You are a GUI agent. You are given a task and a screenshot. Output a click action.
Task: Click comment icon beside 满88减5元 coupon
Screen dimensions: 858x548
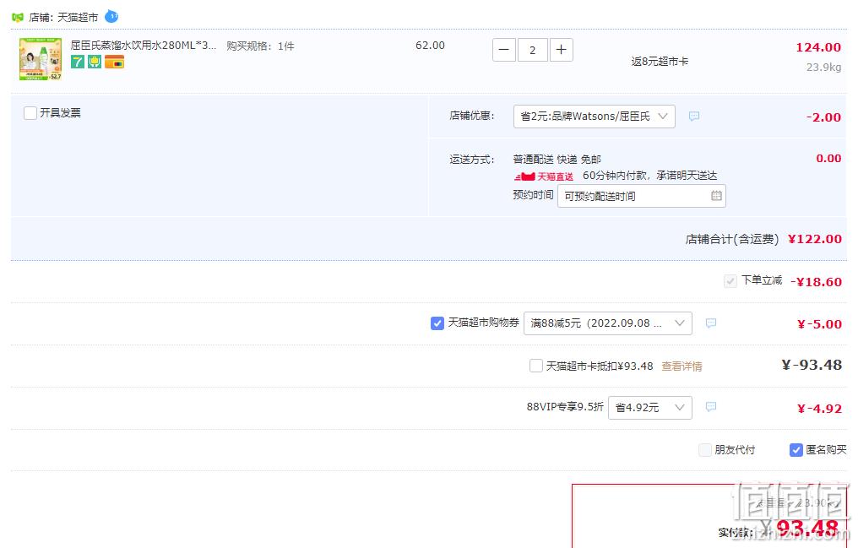point(711,323)
